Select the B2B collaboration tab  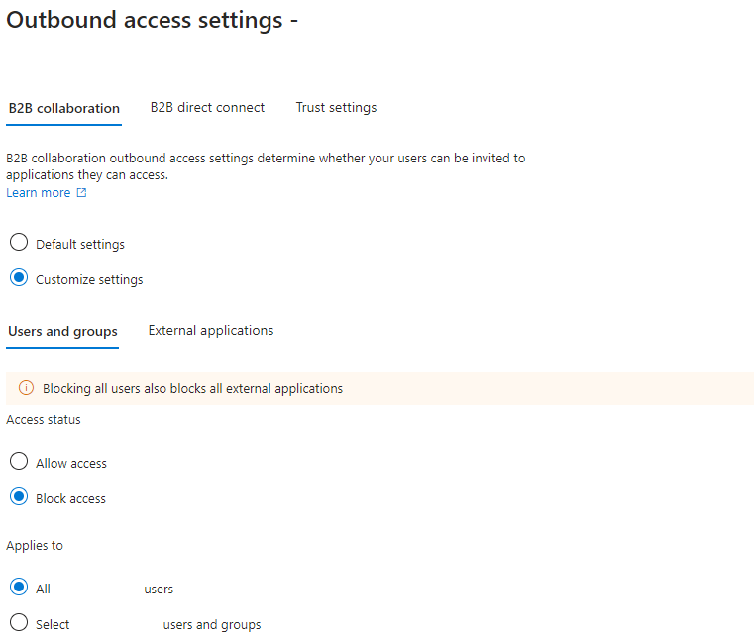(x=63, y=108)
